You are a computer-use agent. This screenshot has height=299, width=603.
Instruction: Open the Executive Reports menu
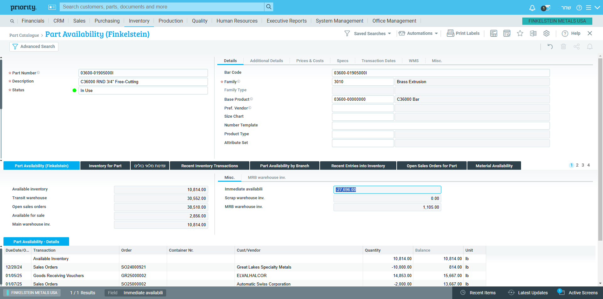click(286, 21)
